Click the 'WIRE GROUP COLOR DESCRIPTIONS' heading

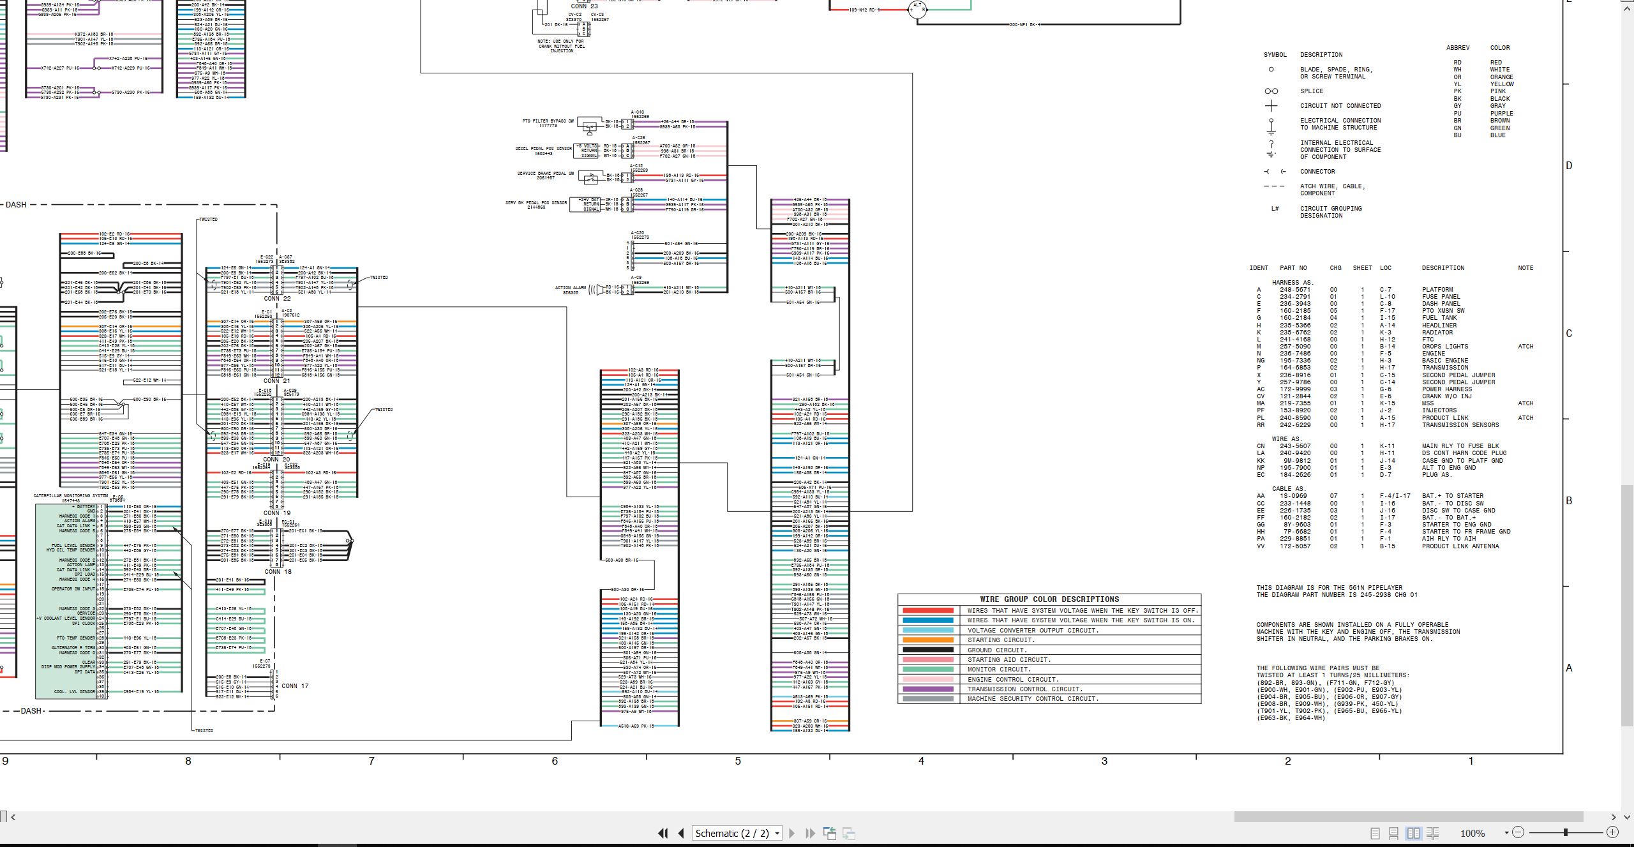[1049, 599]
